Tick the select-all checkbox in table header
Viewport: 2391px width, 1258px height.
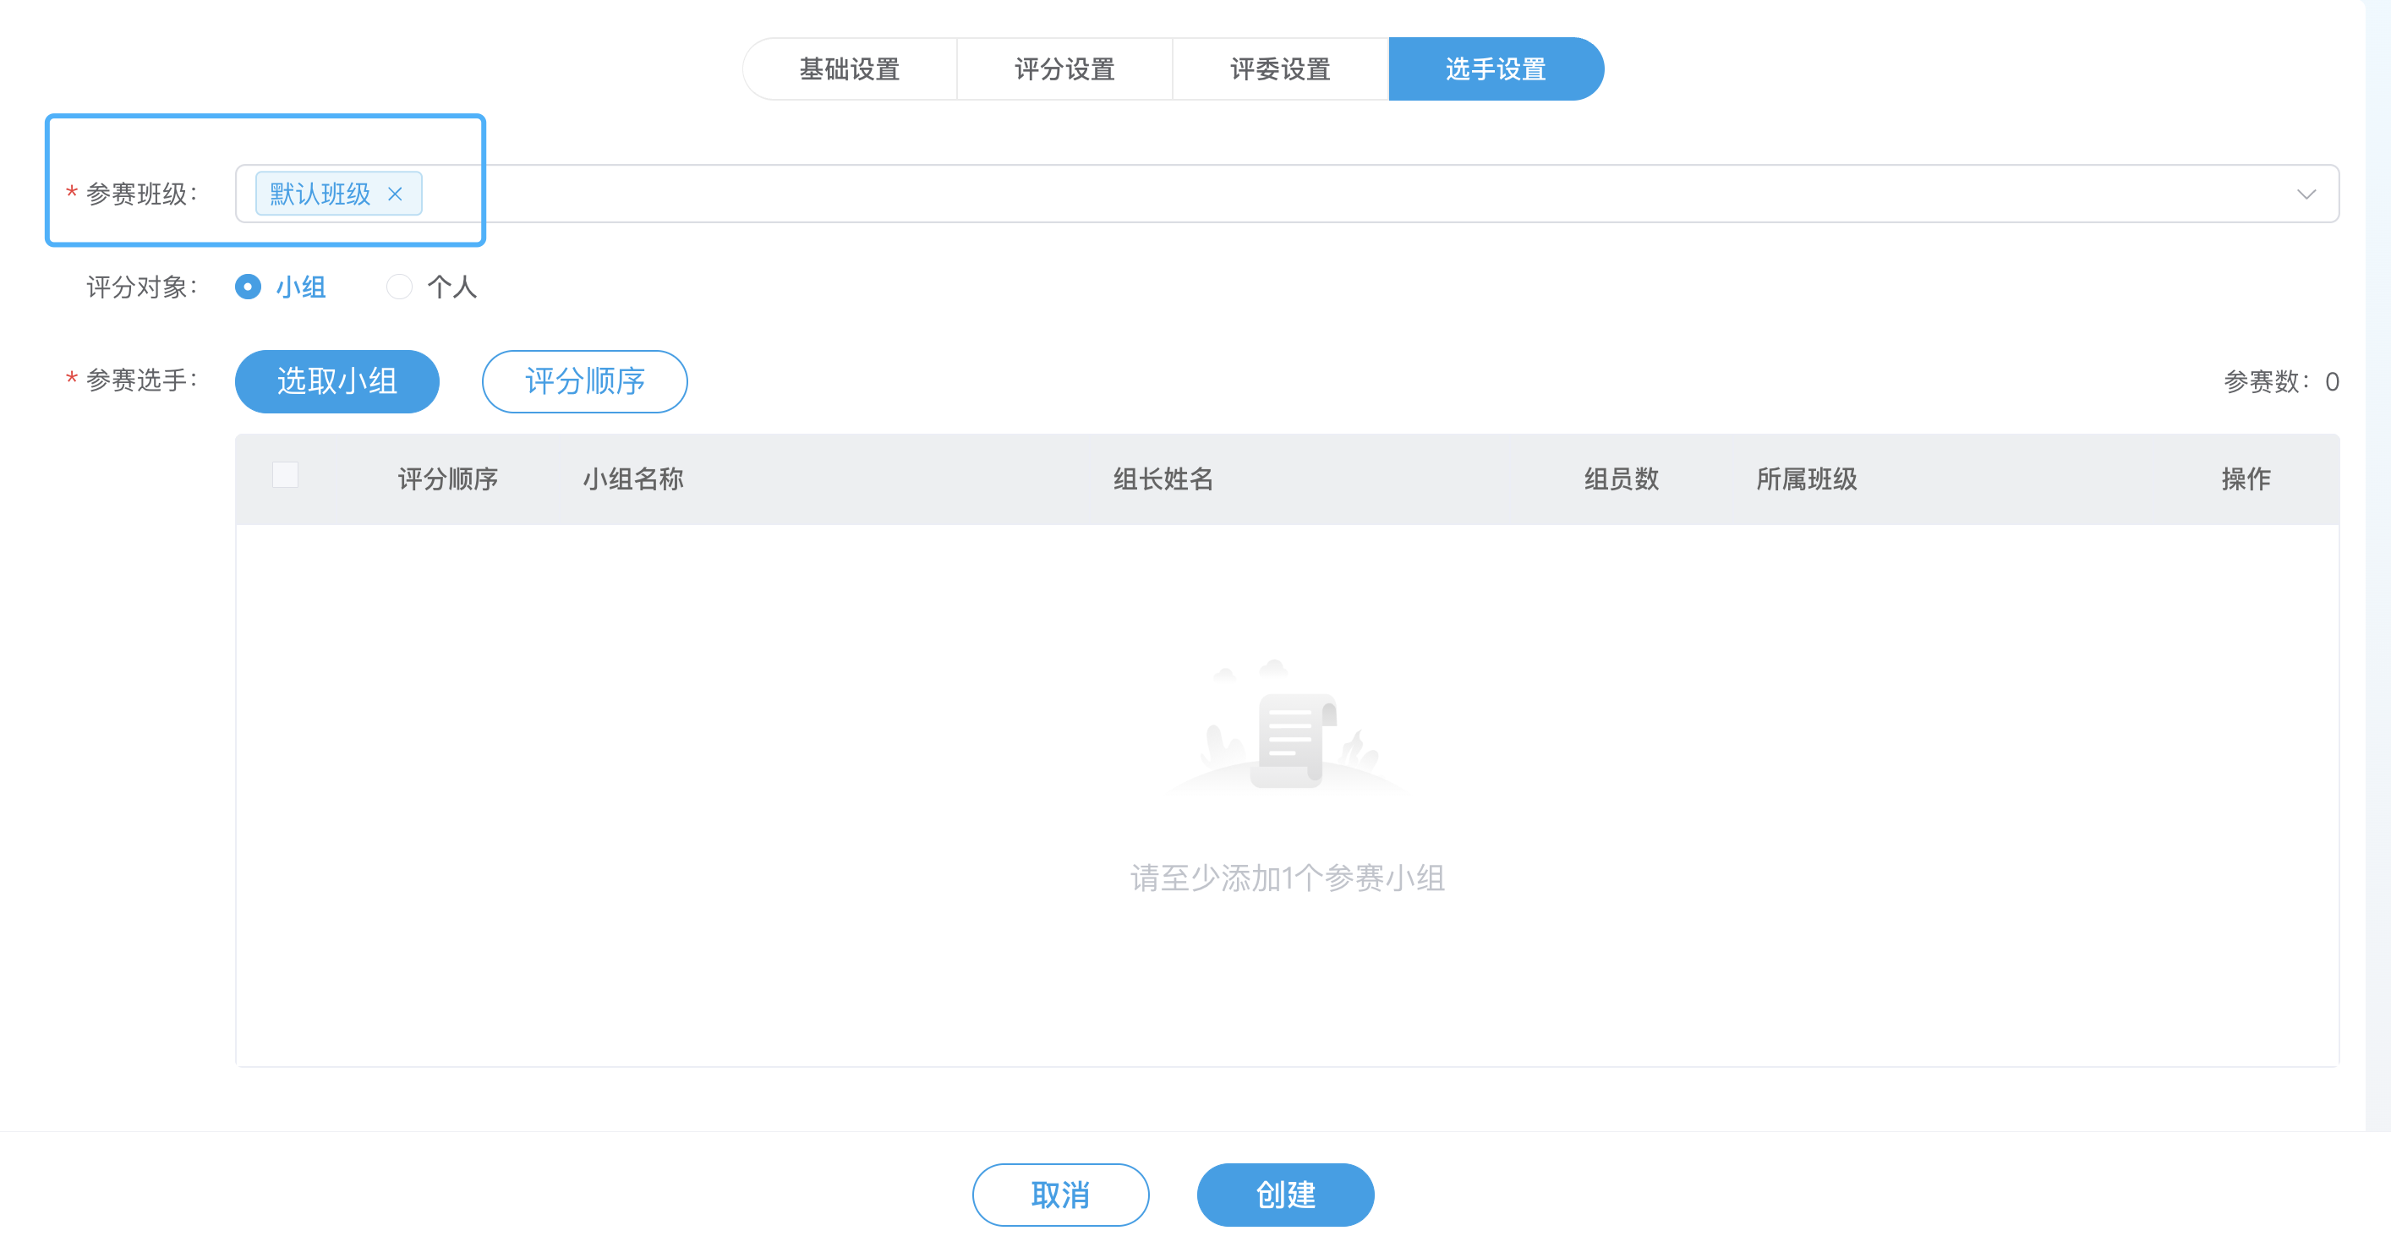pos(285,474)
